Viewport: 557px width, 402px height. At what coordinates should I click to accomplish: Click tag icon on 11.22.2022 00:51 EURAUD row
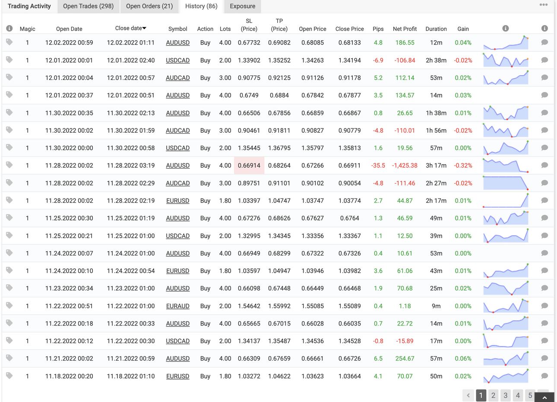click(x=9, y=306)
